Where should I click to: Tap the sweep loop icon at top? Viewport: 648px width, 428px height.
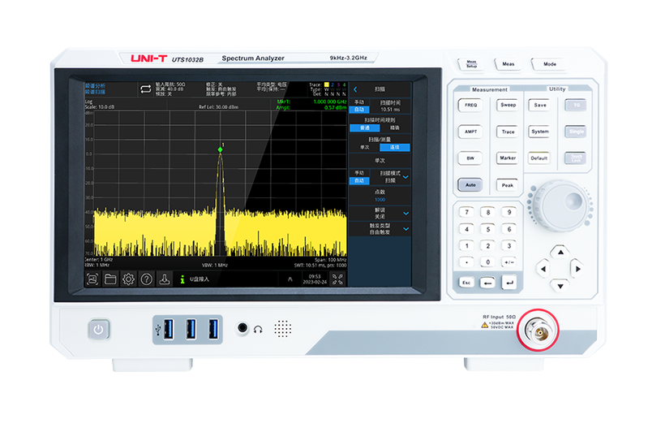point(145,88)
